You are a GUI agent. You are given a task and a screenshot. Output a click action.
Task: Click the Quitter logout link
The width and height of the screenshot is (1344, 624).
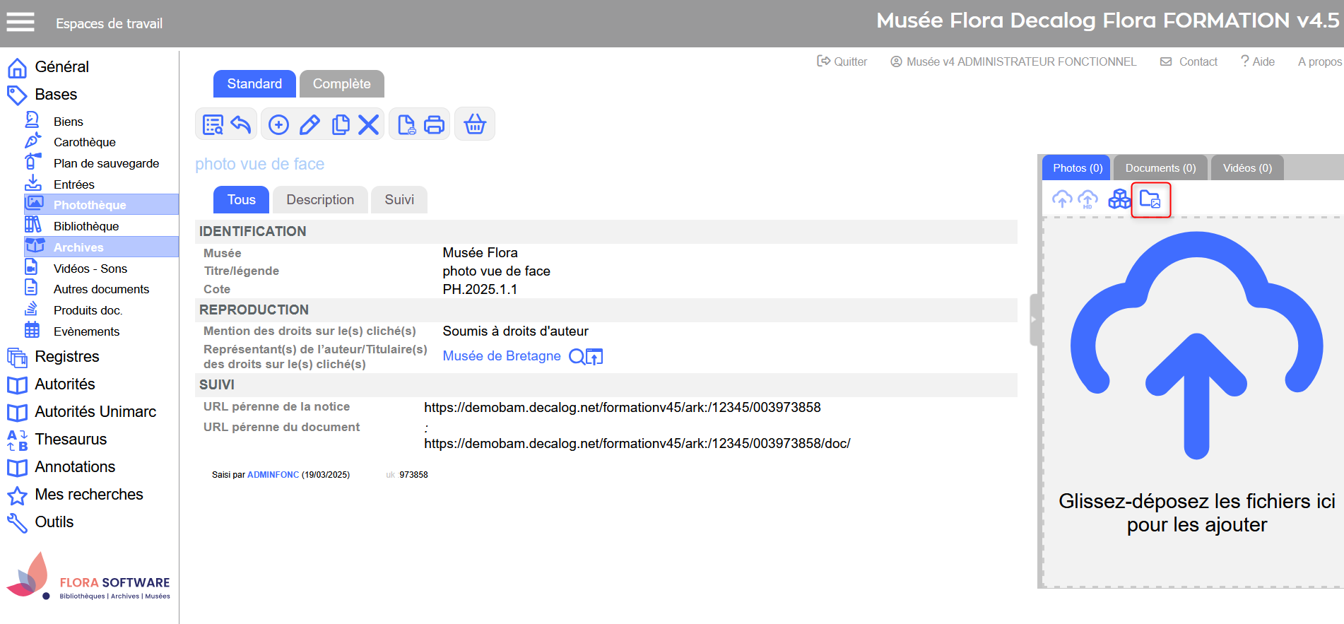tap(842, 62)
